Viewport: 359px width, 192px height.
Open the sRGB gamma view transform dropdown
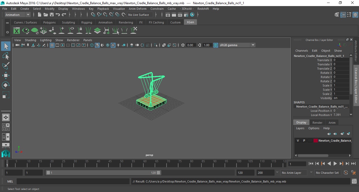pos(237,45)
